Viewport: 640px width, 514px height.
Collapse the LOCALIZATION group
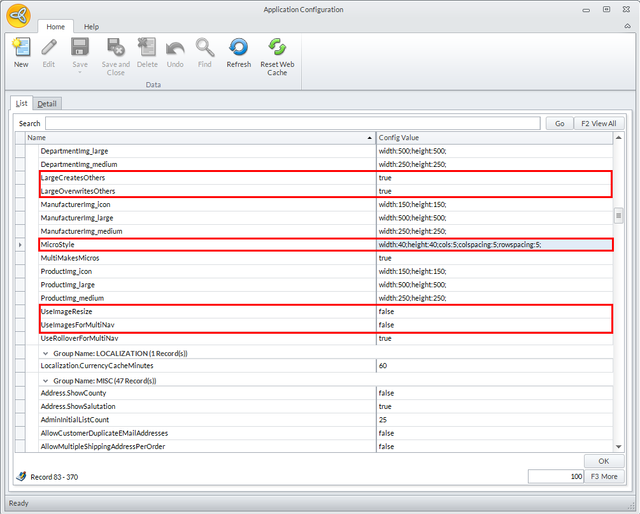[x=46, y=353]
